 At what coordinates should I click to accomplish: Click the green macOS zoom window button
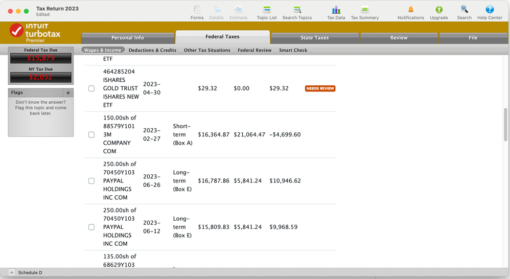coord(27,11)
